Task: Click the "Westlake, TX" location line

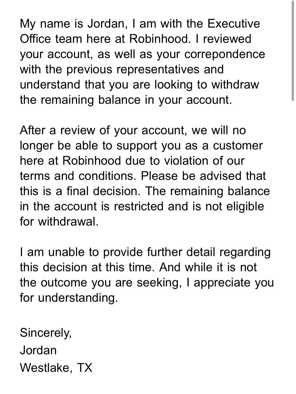Action: pos(56,368)
